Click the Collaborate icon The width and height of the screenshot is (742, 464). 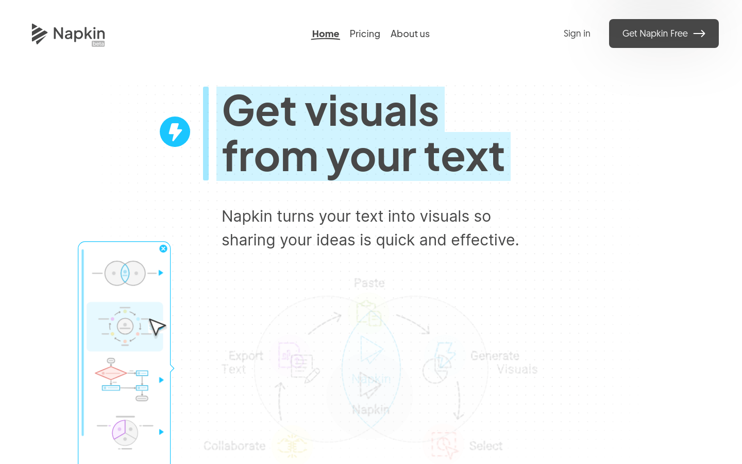292,445
